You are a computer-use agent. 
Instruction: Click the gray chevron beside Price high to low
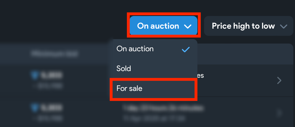(x=283, y=26)
